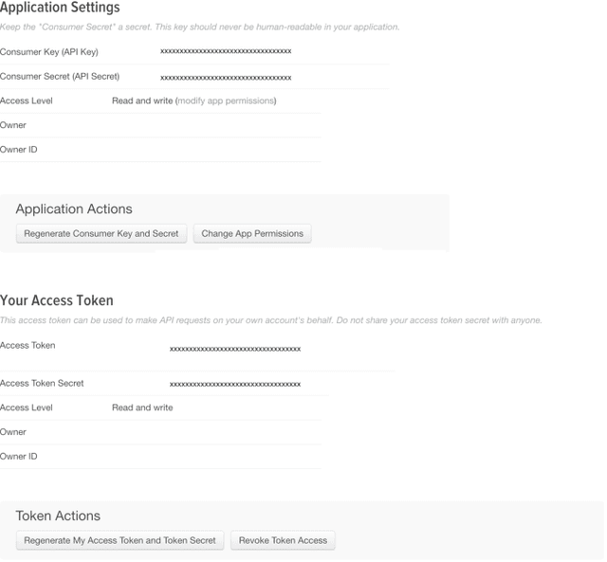Click the Access Token value string
607x562 pixels.
(x=235, y=349)
